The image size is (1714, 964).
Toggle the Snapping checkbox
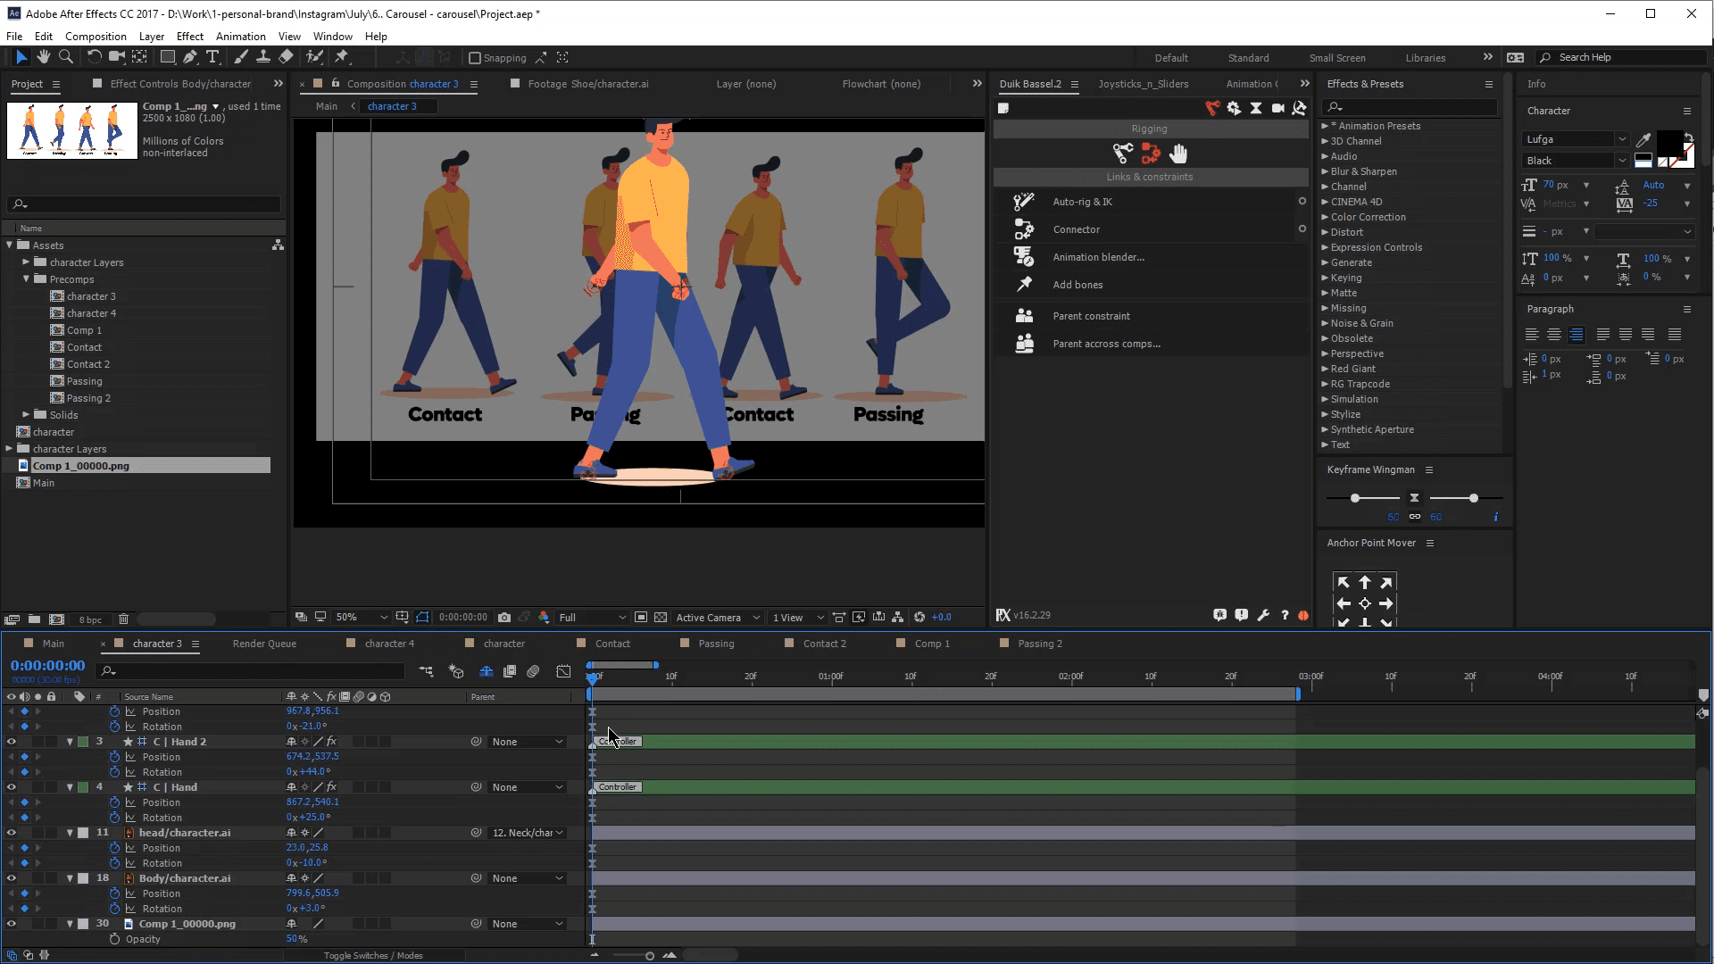point(475,58)
